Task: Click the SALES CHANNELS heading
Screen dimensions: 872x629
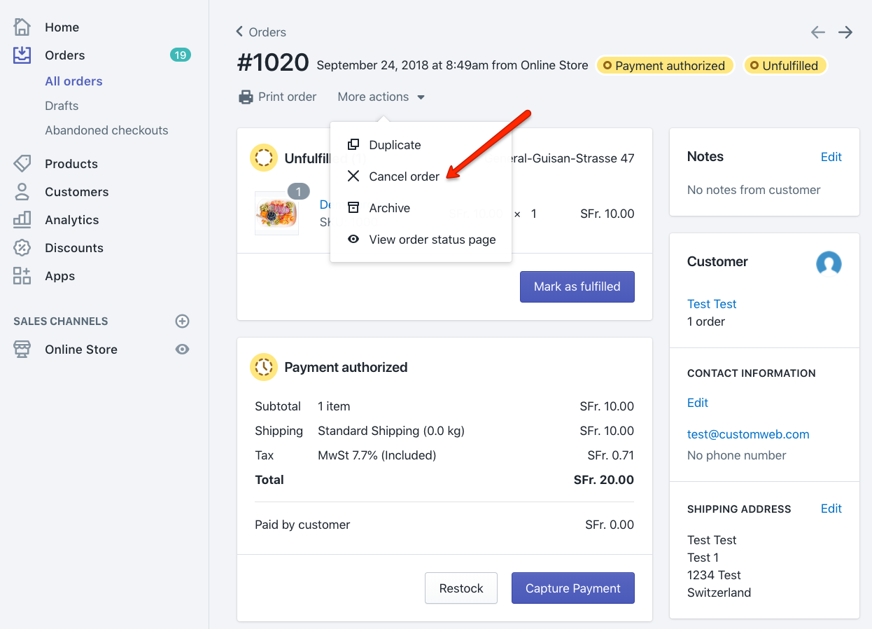Action: 61,322
